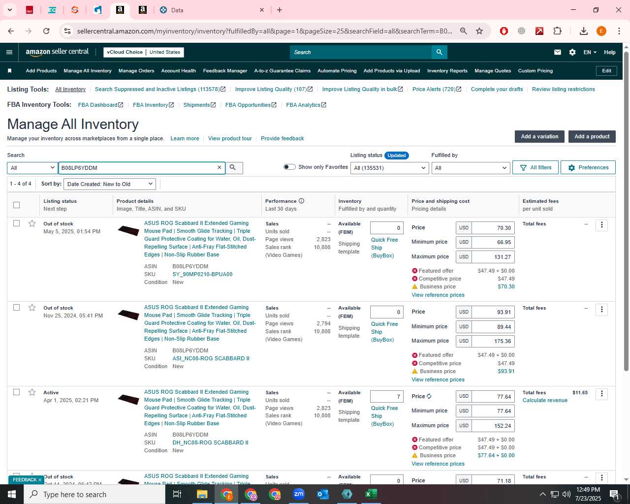Select the SY_90MP0210-BPUA00 listing checkbox
Screen dimensions: 630x504
pyautogui.click(x=16, y=223)
